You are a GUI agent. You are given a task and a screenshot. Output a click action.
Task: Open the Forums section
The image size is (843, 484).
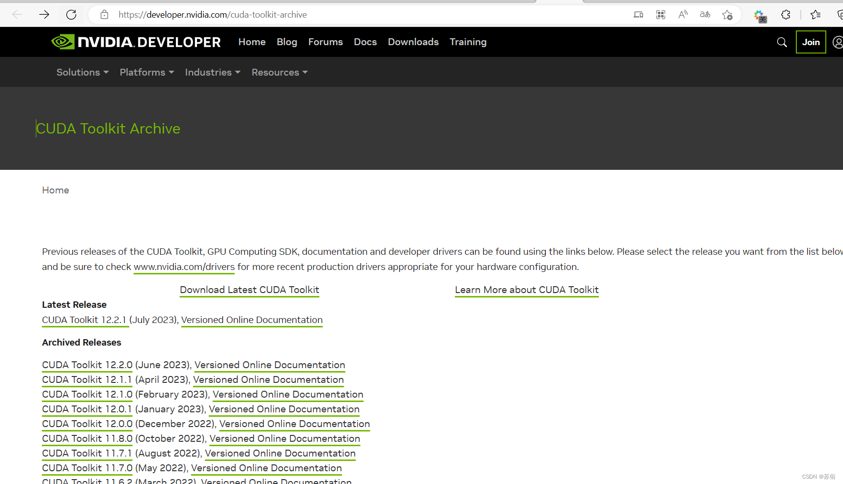click(x=325, y=42)
